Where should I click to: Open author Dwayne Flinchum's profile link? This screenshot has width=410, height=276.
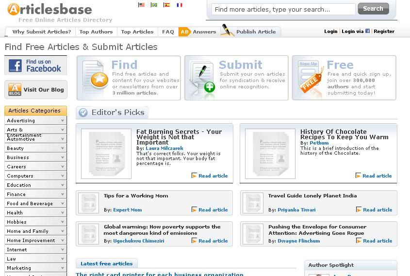coord(298,241)
